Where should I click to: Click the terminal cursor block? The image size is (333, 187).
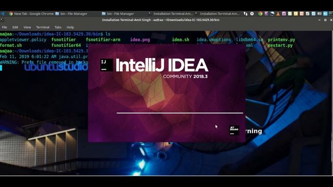1,68
